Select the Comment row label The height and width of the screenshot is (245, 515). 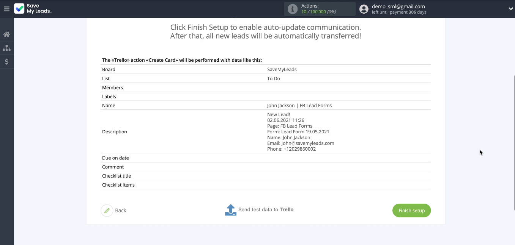pos(113,167)
